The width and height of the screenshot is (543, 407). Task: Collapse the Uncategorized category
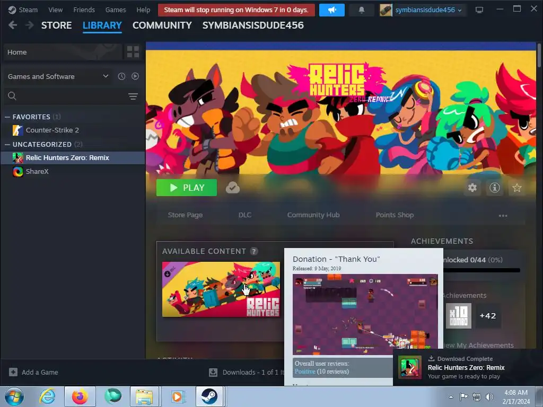[x=7, y=145]
